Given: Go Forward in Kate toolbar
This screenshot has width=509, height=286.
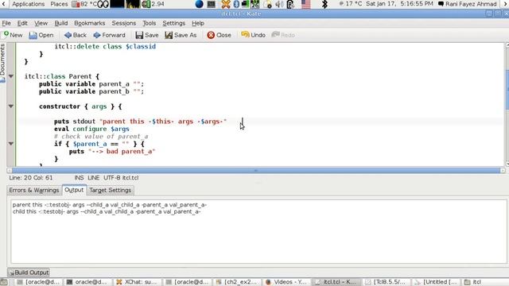Looking at the screenshot, I should (x=110, y=35).
